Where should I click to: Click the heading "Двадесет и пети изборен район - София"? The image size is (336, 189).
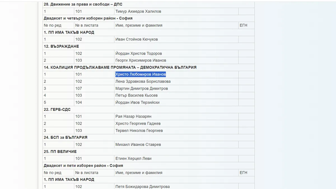(x=83, y=166)
